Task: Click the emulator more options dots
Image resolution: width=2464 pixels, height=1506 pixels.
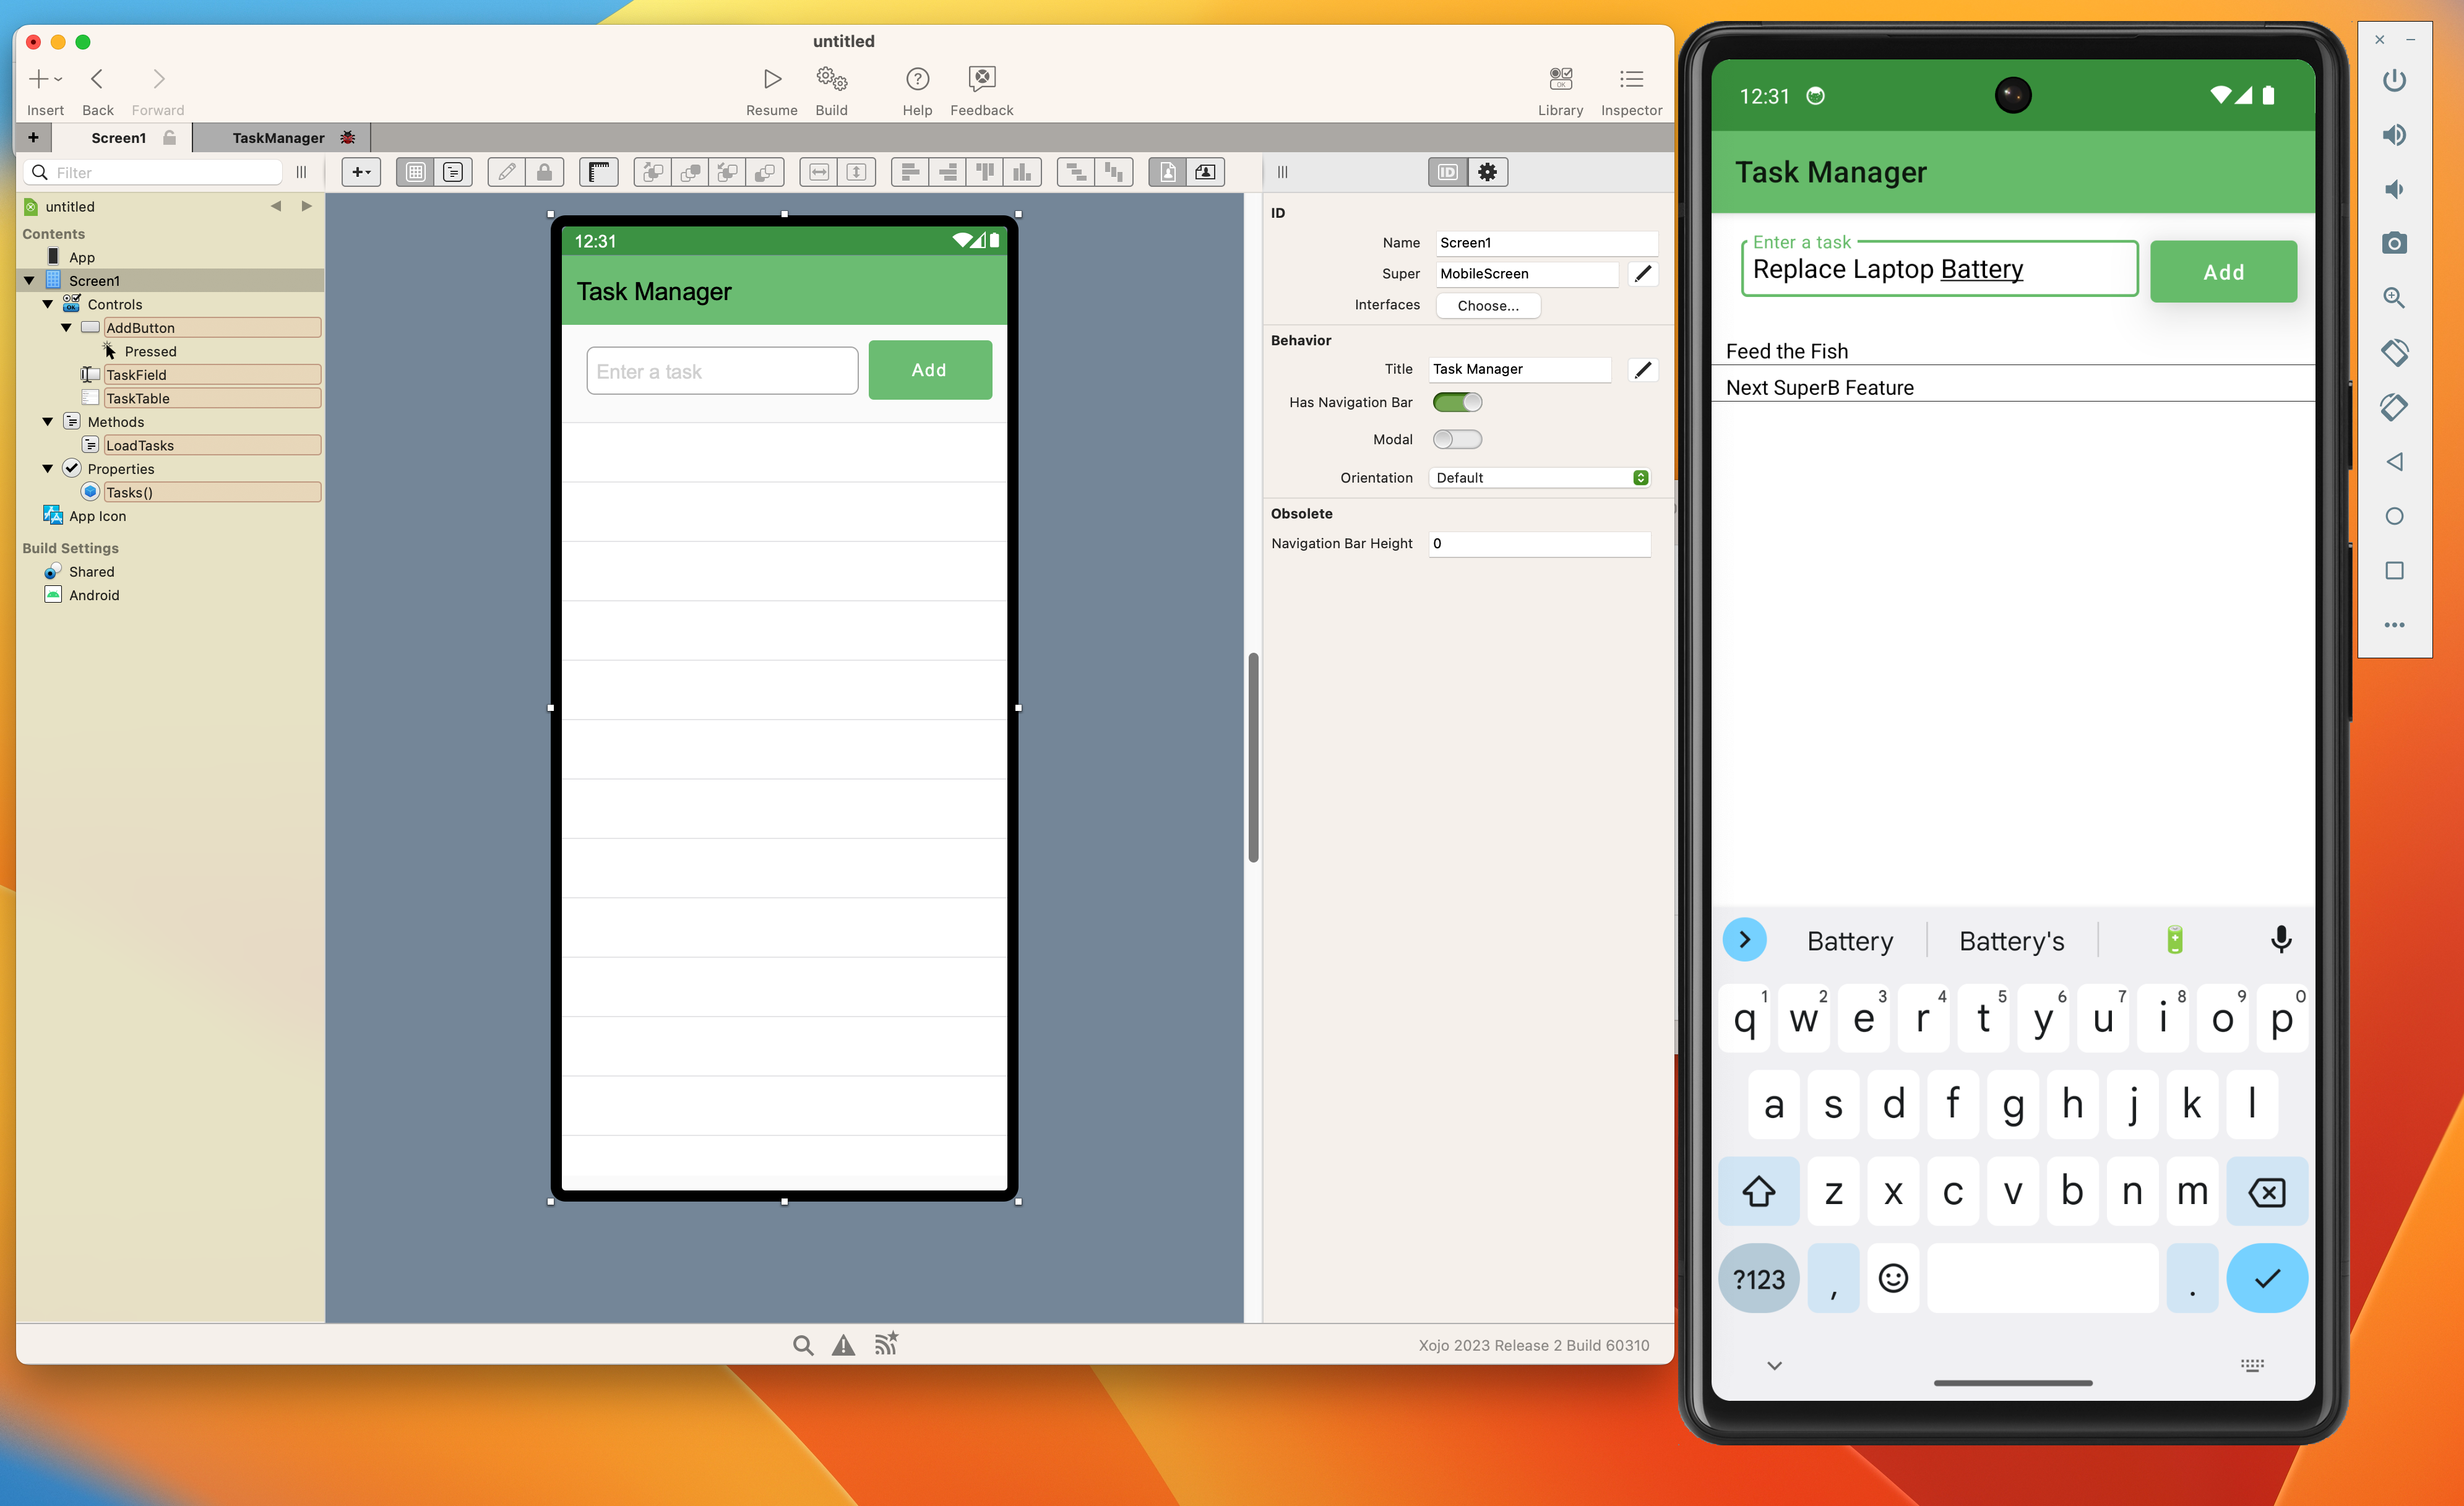Action: tap(2394, 625)
